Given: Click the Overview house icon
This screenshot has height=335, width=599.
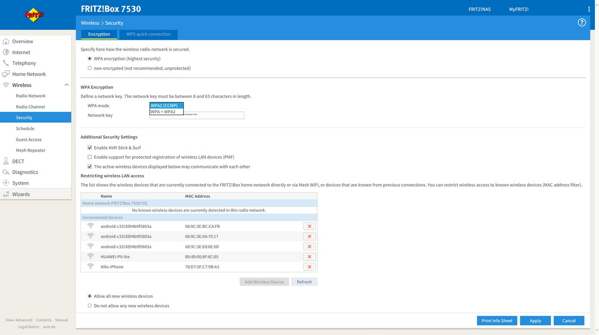Looking at the screenshot, I should point(6,41).
